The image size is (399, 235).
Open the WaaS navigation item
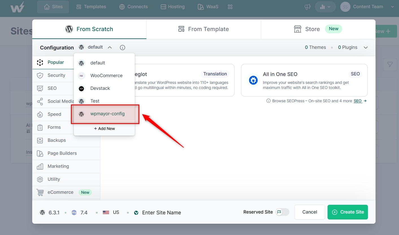point(208,7)
